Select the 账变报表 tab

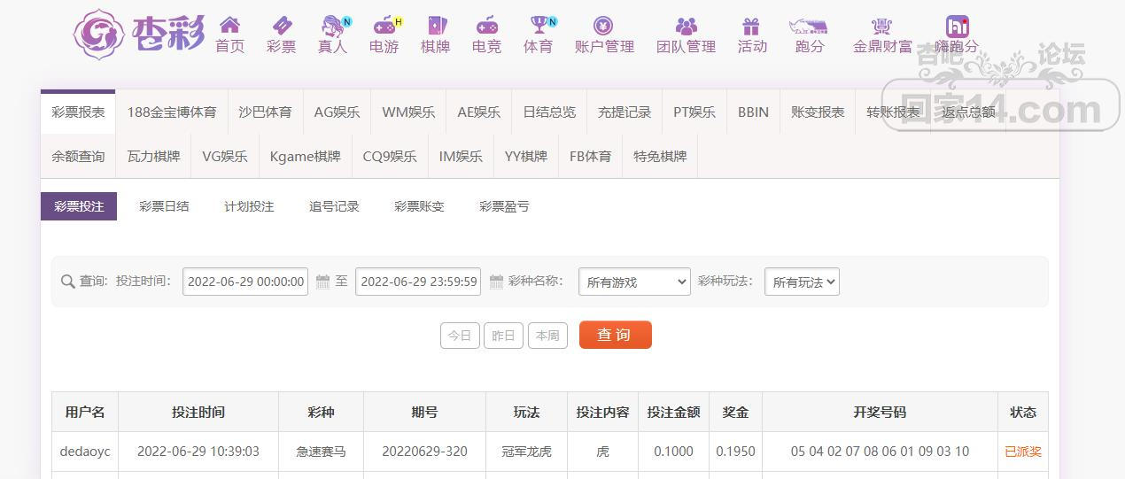818,112
